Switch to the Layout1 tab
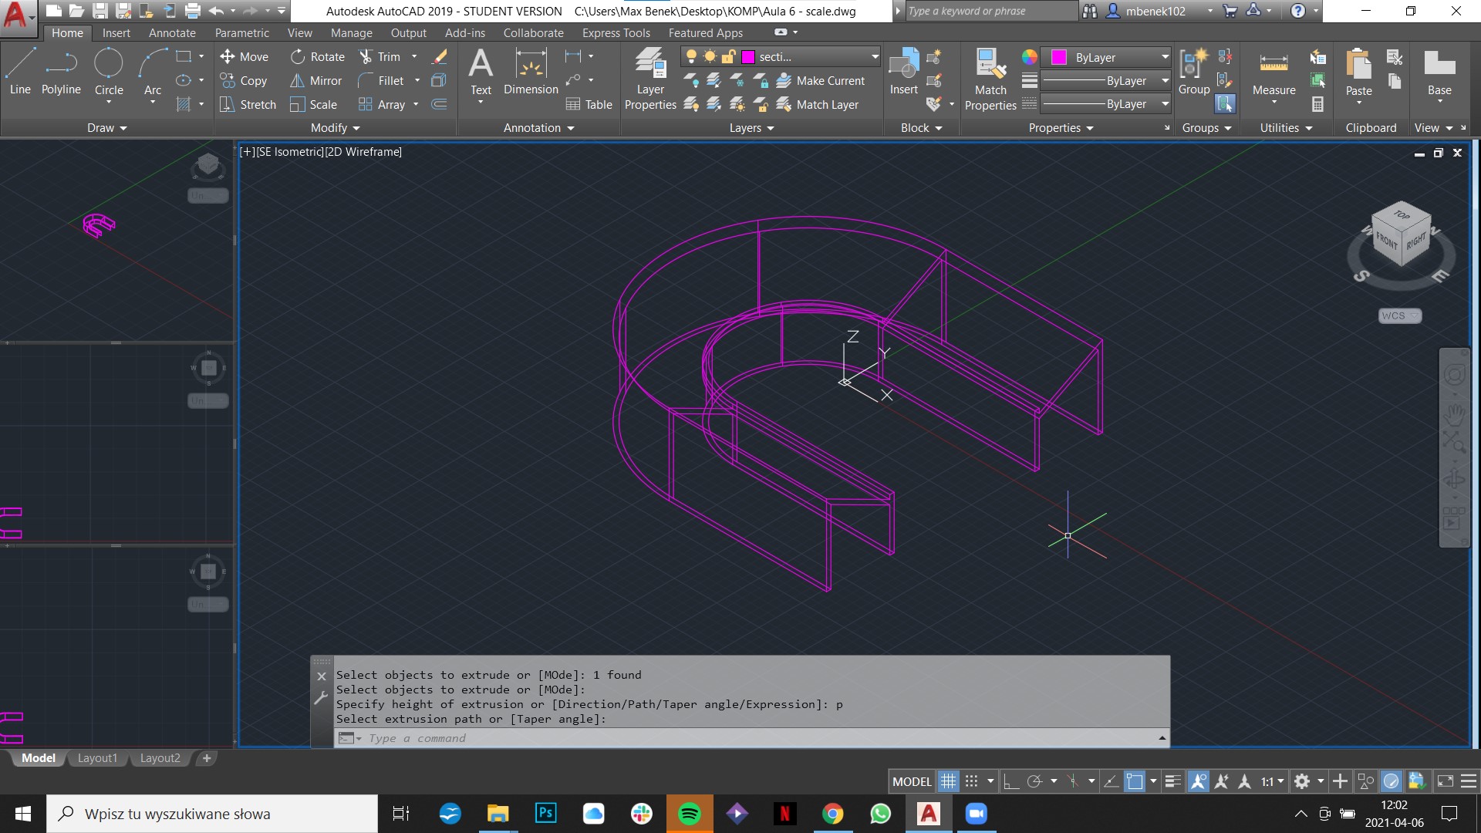 point(97,758)
